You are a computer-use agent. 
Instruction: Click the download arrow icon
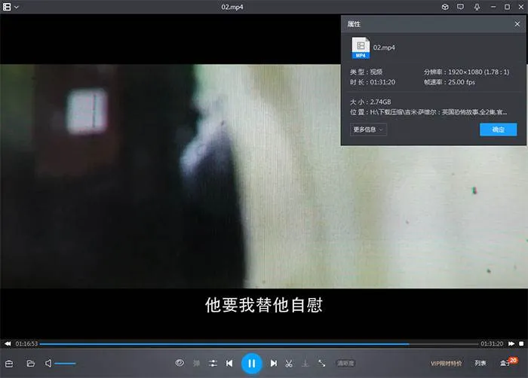(x=305, y=364)
